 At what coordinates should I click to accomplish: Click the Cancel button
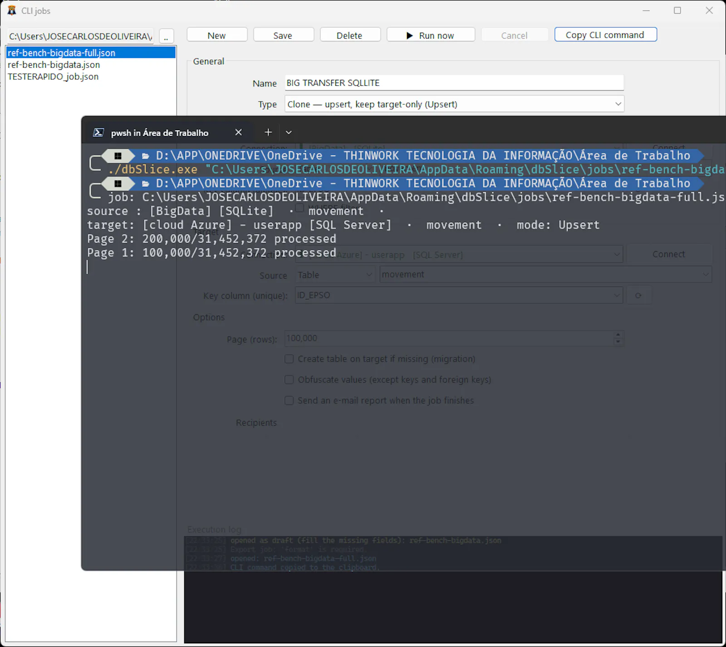coord(515,35)
